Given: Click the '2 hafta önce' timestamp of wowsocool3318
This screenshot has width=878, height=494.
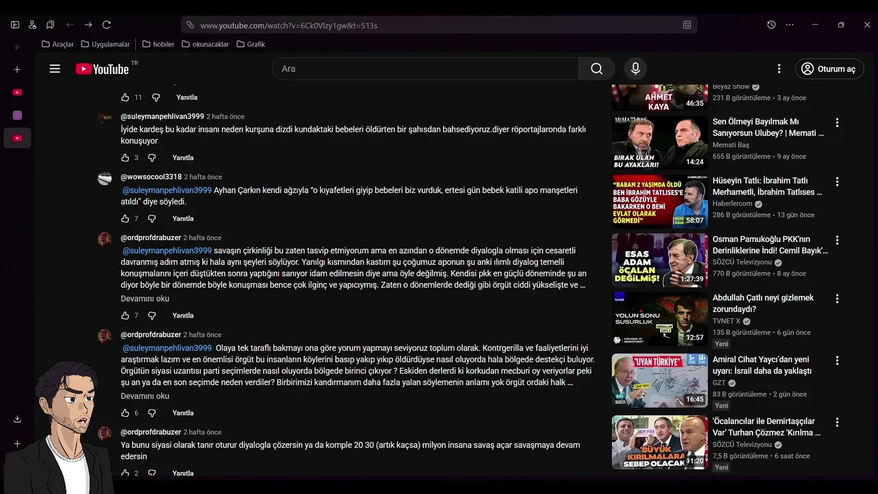Looking at the screenshot, I should click(203, 177).
